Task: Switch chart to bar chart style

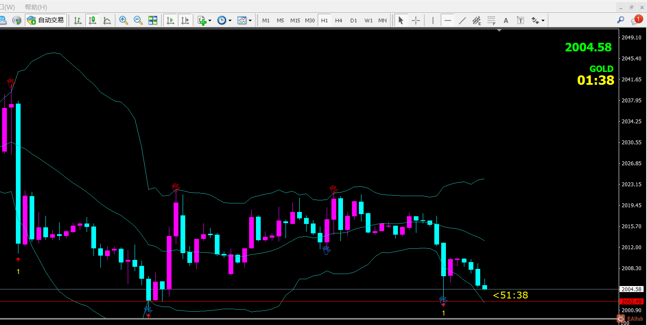Action: [78, 20]
